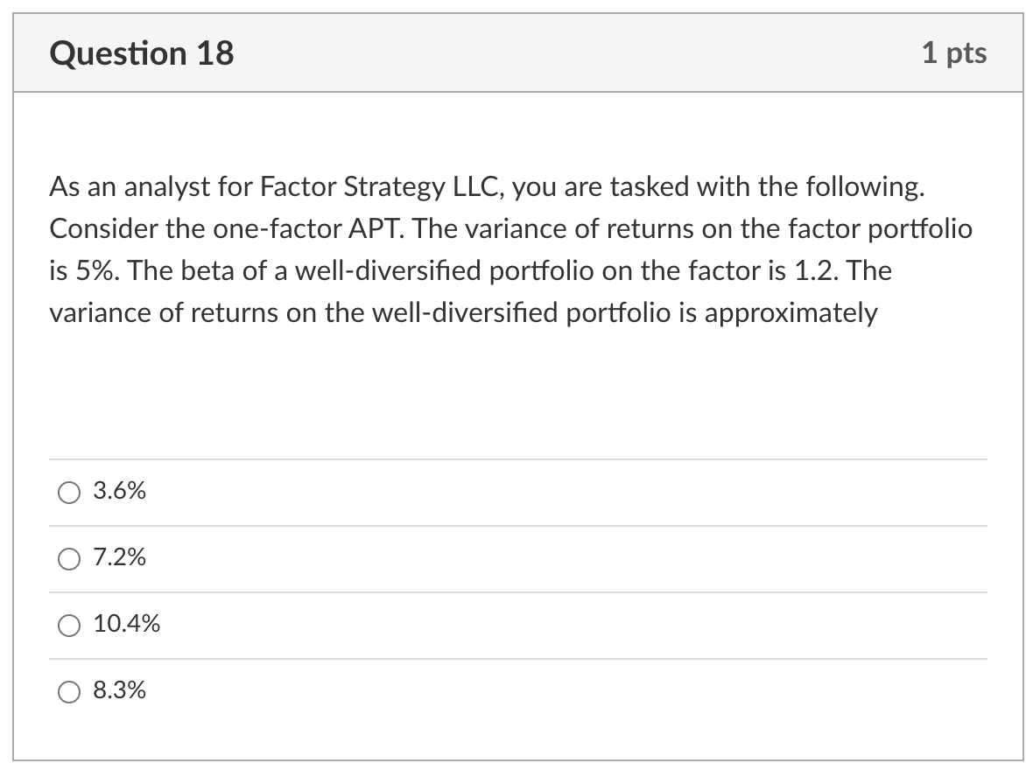
Task: Click the radio button next to 7.2%
Action: 69,558
